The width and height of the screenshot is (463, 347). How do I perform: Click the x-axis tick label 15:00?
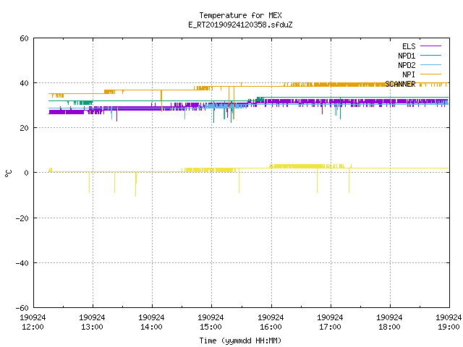pos(211,327)
